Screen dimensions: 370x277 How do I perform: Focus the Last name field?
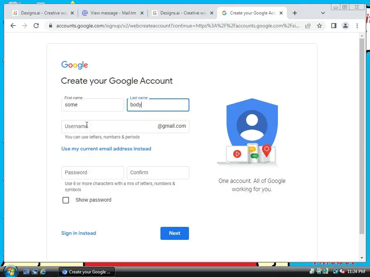point(158,105)
